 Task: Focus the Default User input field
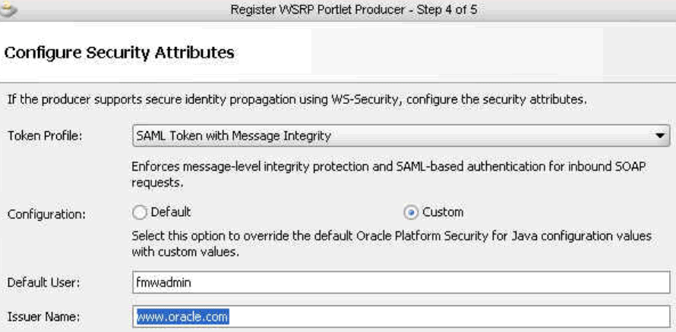pyautogui.click(x=401, y=283)
